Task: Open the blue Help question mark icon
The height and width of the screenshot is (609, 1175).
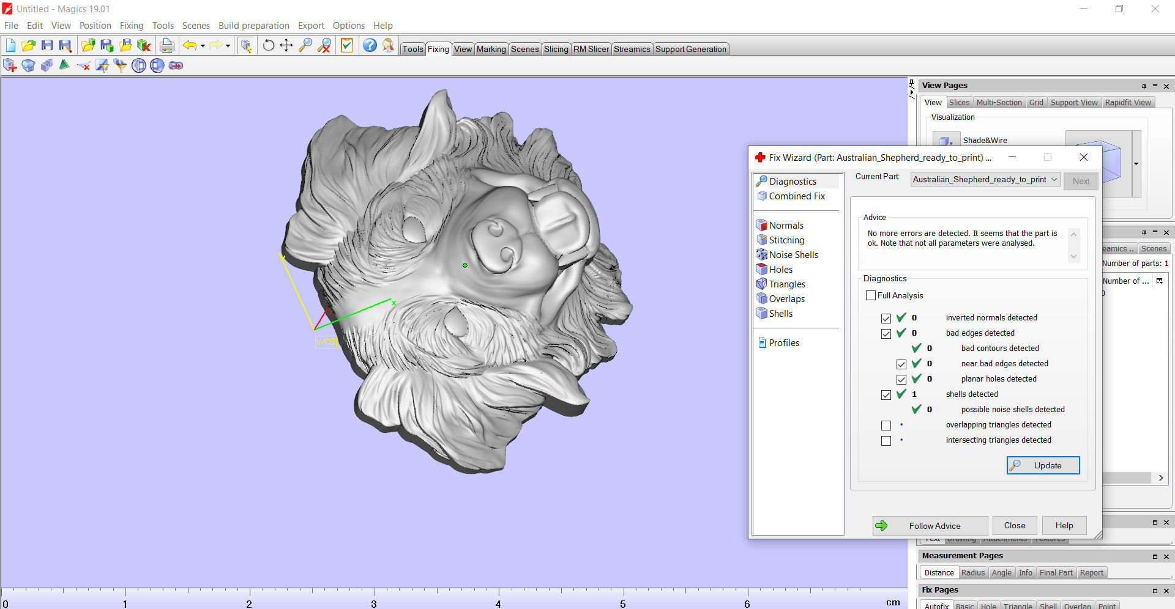Action: (370, 45)
